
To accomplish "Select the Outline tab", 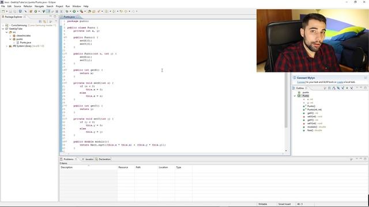I will [x=300, y=88].
